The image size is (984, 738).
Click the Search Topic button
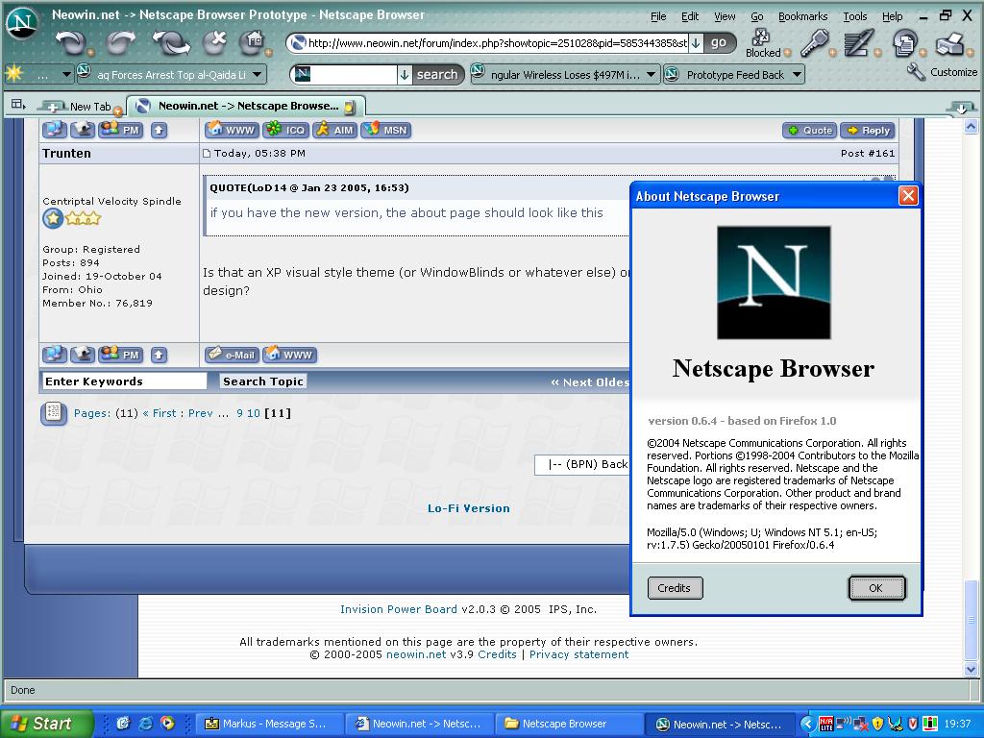click(x=263, y=381)
